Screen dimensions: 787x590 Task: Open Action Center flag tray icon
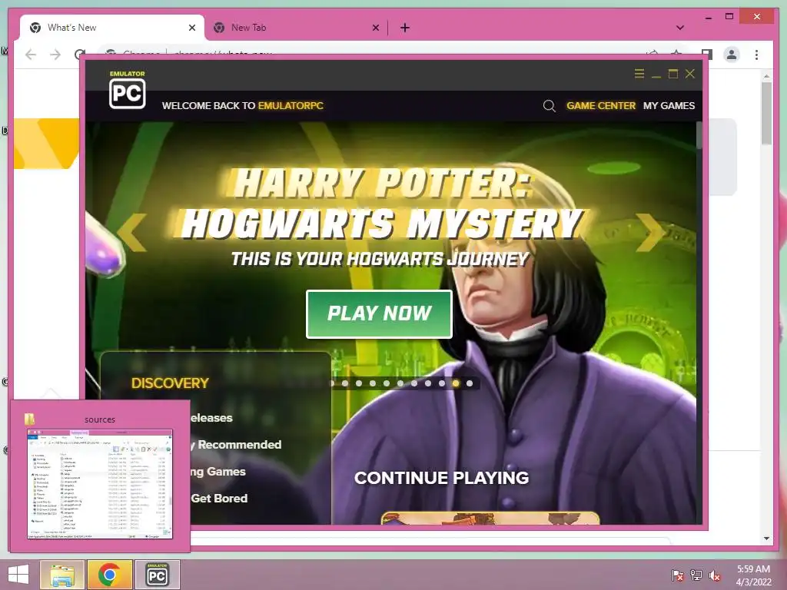point(678,575)
